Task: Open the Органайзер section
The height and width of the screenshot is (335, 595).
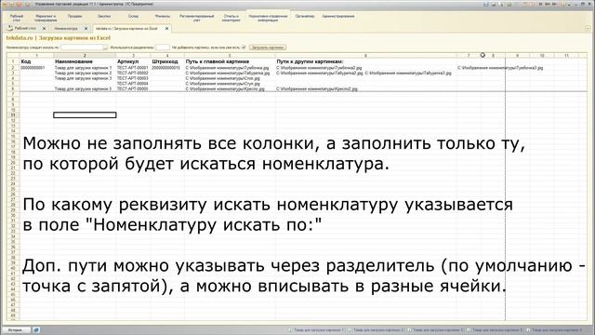Action: click(x=305, y=17)
